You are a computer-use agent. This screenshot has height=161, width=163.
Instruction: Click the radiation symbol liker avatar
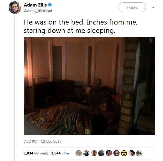124,153
